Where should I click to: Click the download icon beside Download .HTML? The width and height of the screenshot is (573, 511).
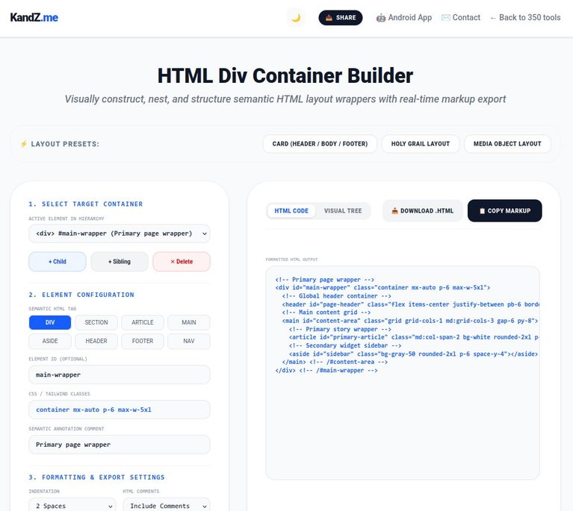(x=394, y=211)
